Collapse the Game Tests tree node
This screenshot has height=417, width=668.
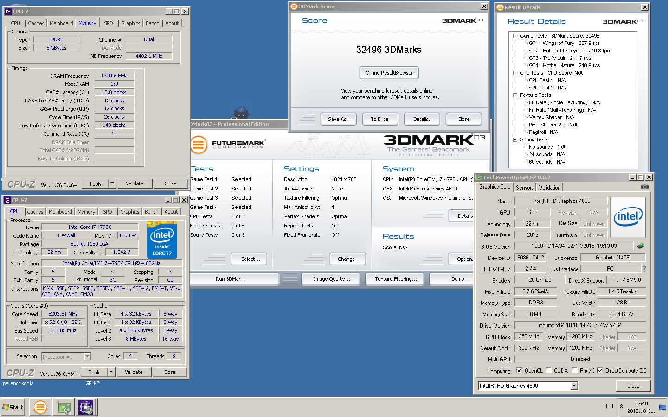[515, 36]
